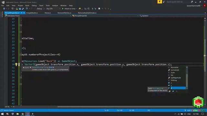Select normalized in the IntelliSense list
The width and height of the screenshot is (207, 116).
coord(177,70)
